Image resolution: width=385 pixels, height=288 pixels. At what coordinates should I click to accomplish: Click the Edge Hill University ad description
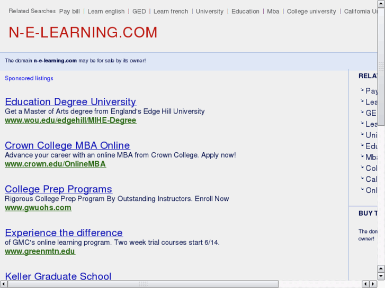(x=105, y=112)
